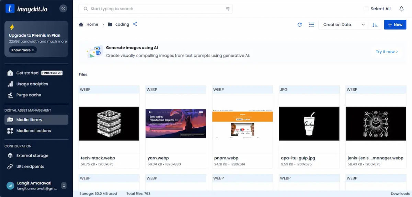The image size is (412, 197).
Task: Click the Generate images using AI heading
Action: (x=132, y=48)
